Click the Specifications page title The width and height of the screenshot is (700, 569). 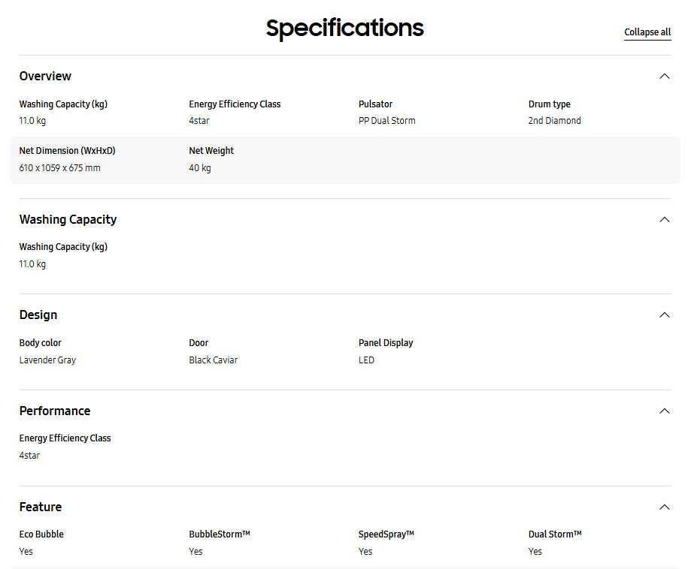click(x=344, y=29)
